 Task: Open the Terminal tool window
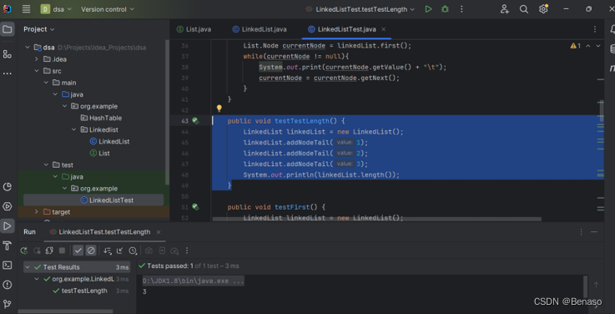point(7,265)
